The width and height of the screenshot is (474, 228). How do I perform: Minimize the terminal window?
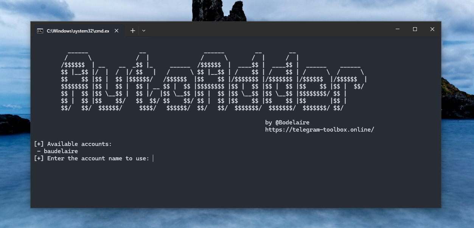(398, 29)
